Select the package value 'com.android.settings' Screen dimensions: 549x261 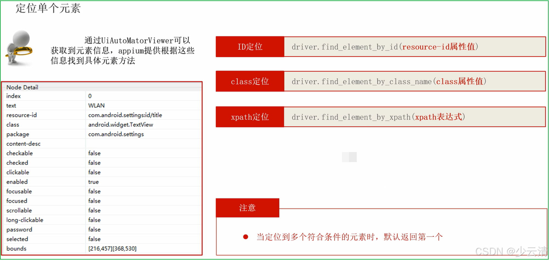click(x=116, y=134)
